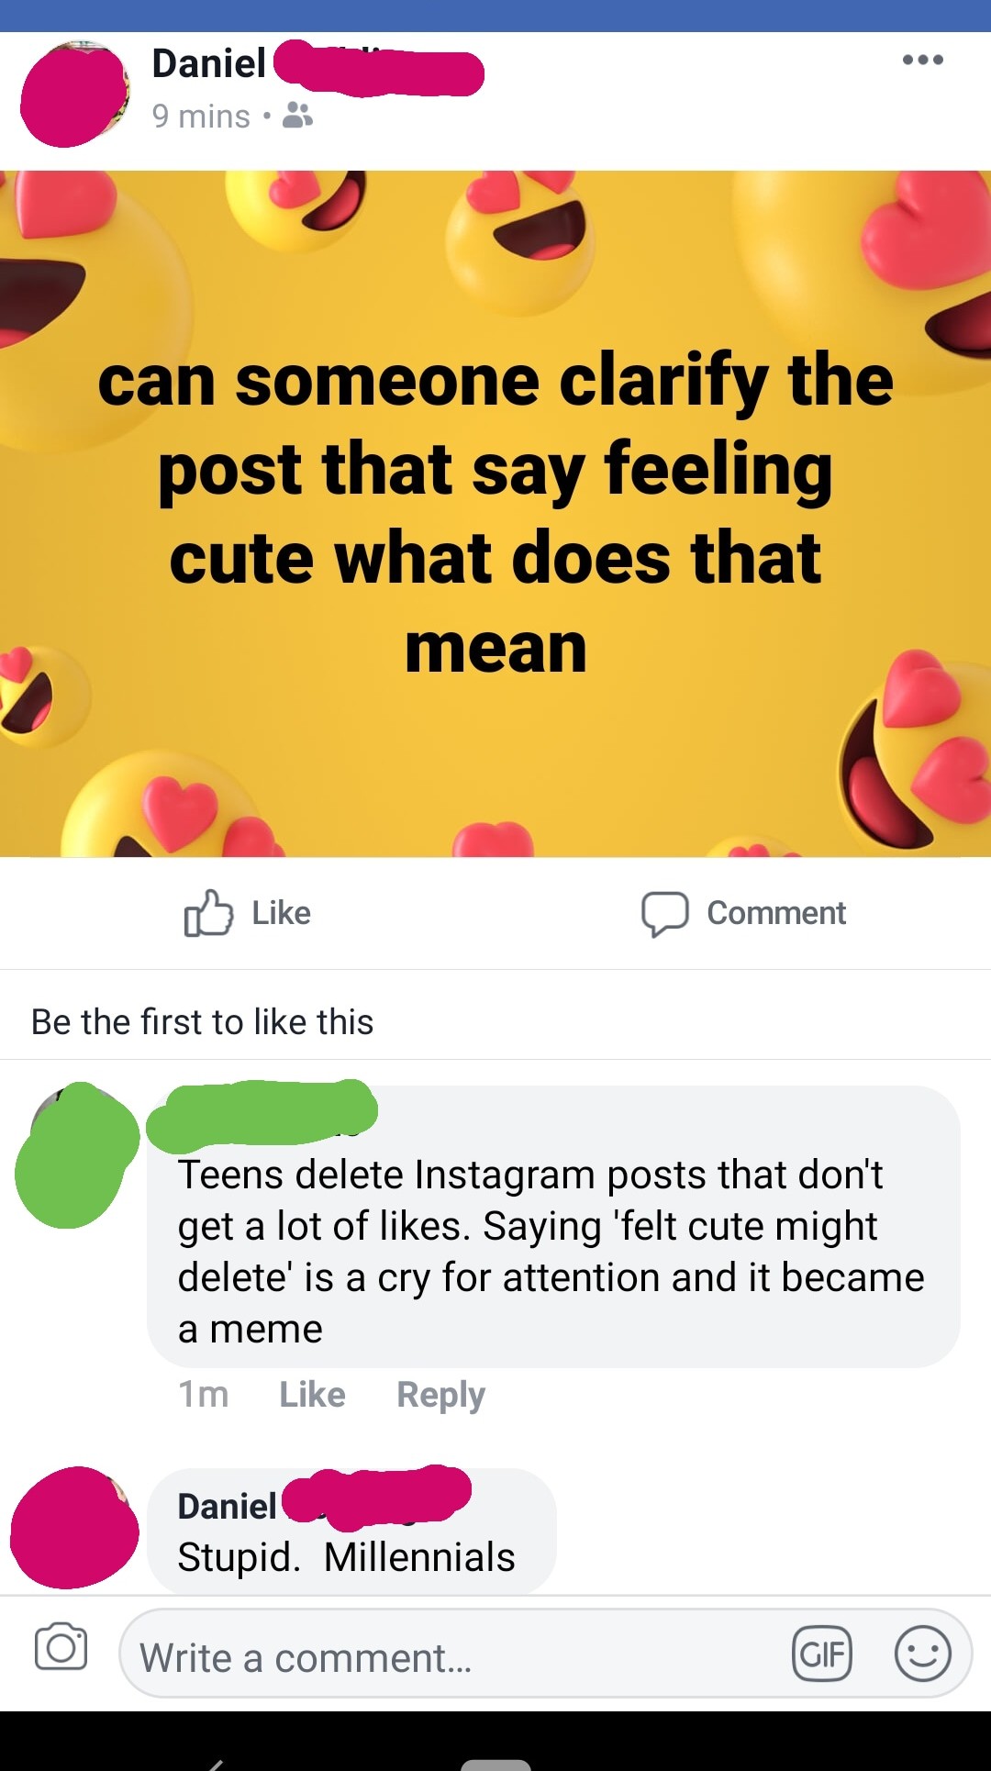Open commenter name above Teens delete comment

click(262, 1115)
